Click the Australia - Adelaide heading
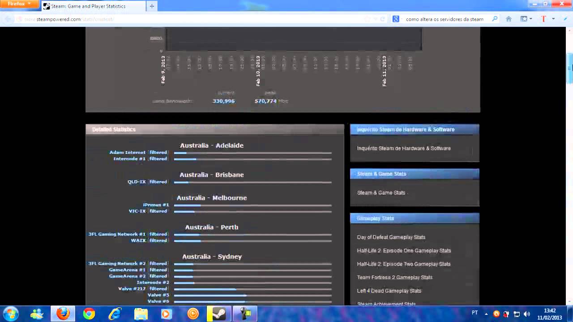This screenshot has width=573, height=322. [x=212, y=145]
